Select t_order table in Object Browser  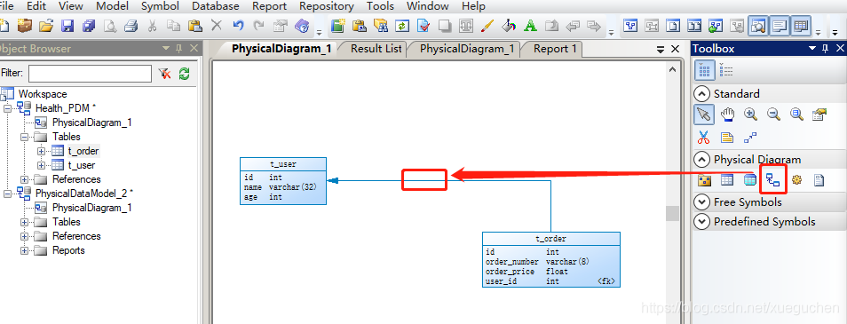(x=83, y=151)
